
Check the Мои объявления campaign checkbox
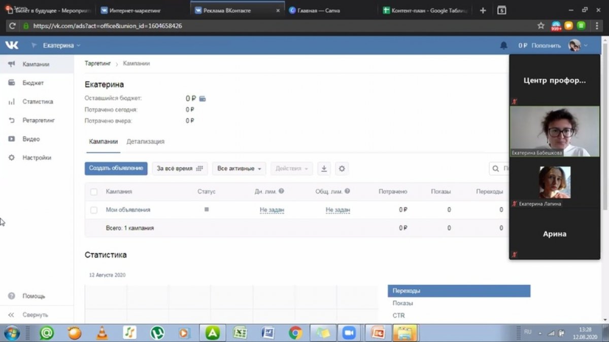pos(93,210)
